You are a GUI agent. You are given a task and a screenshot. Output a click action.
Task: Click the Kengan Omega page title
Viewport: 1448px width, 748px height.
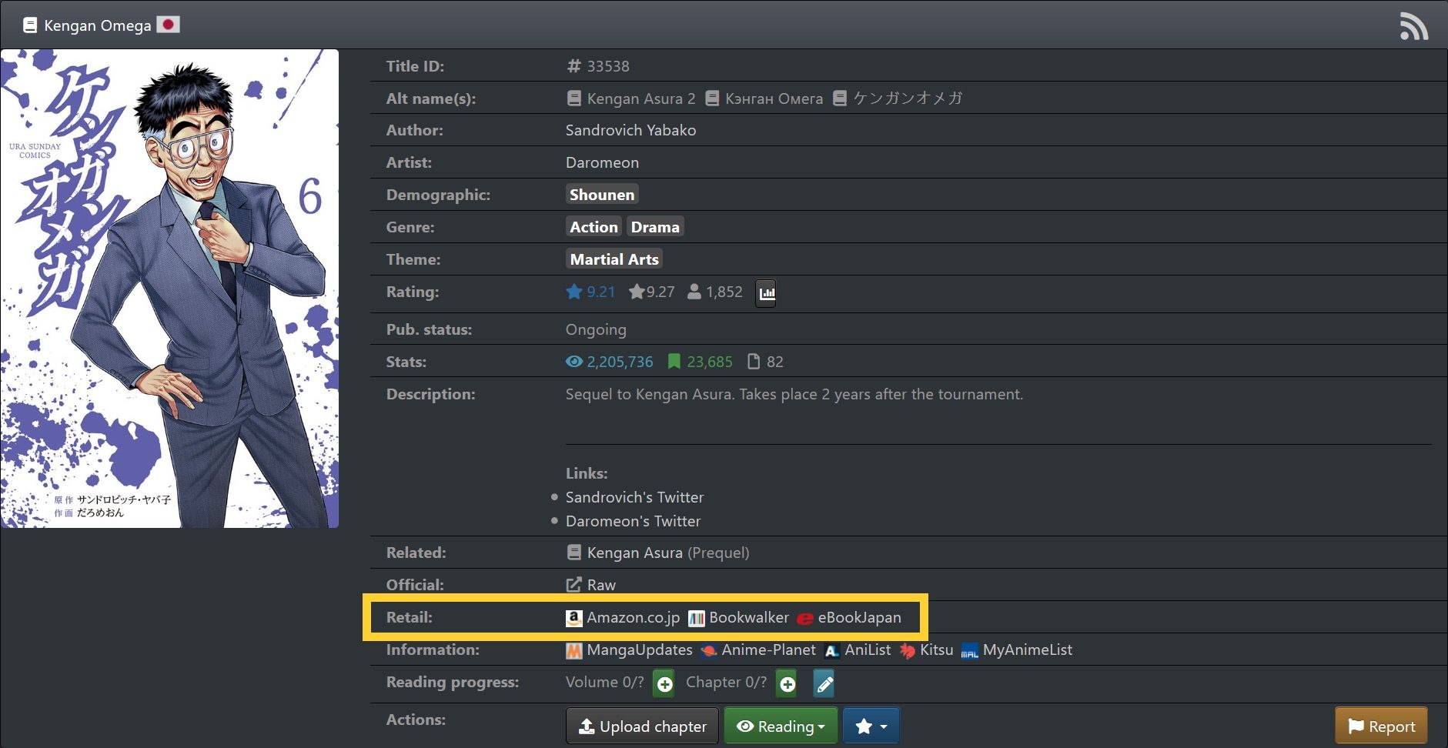[x=98, y=25]
